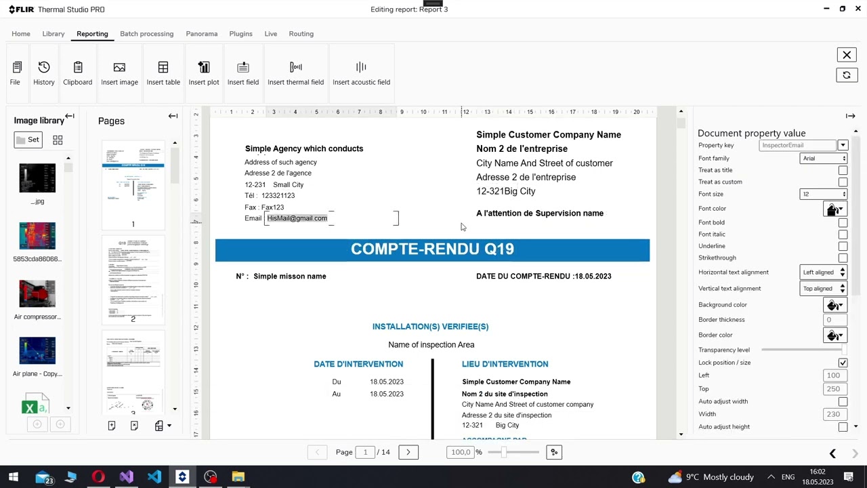
Task: Click Insert table tool
Action: pyautogui.click(x=163, y=73)
